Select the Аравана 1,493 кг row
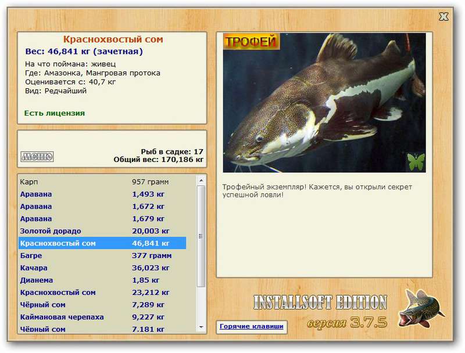The width and height of the screenshot is (465, 353). 102,194
